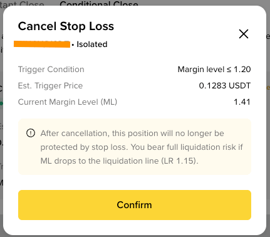This screenshot has height=237, width=270.
Task: Click the Margin level ≤ 1.20 value
Action: (214, 70)
